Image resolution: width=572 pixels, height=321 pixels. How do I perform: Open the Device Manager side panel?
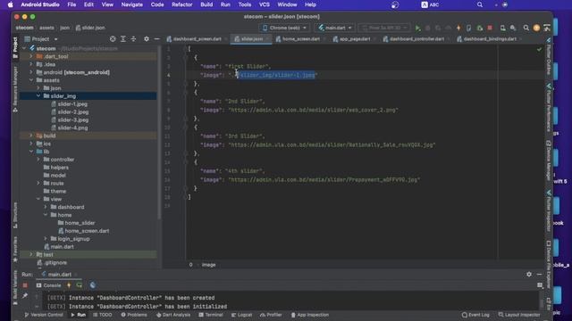tap(548, 160)
